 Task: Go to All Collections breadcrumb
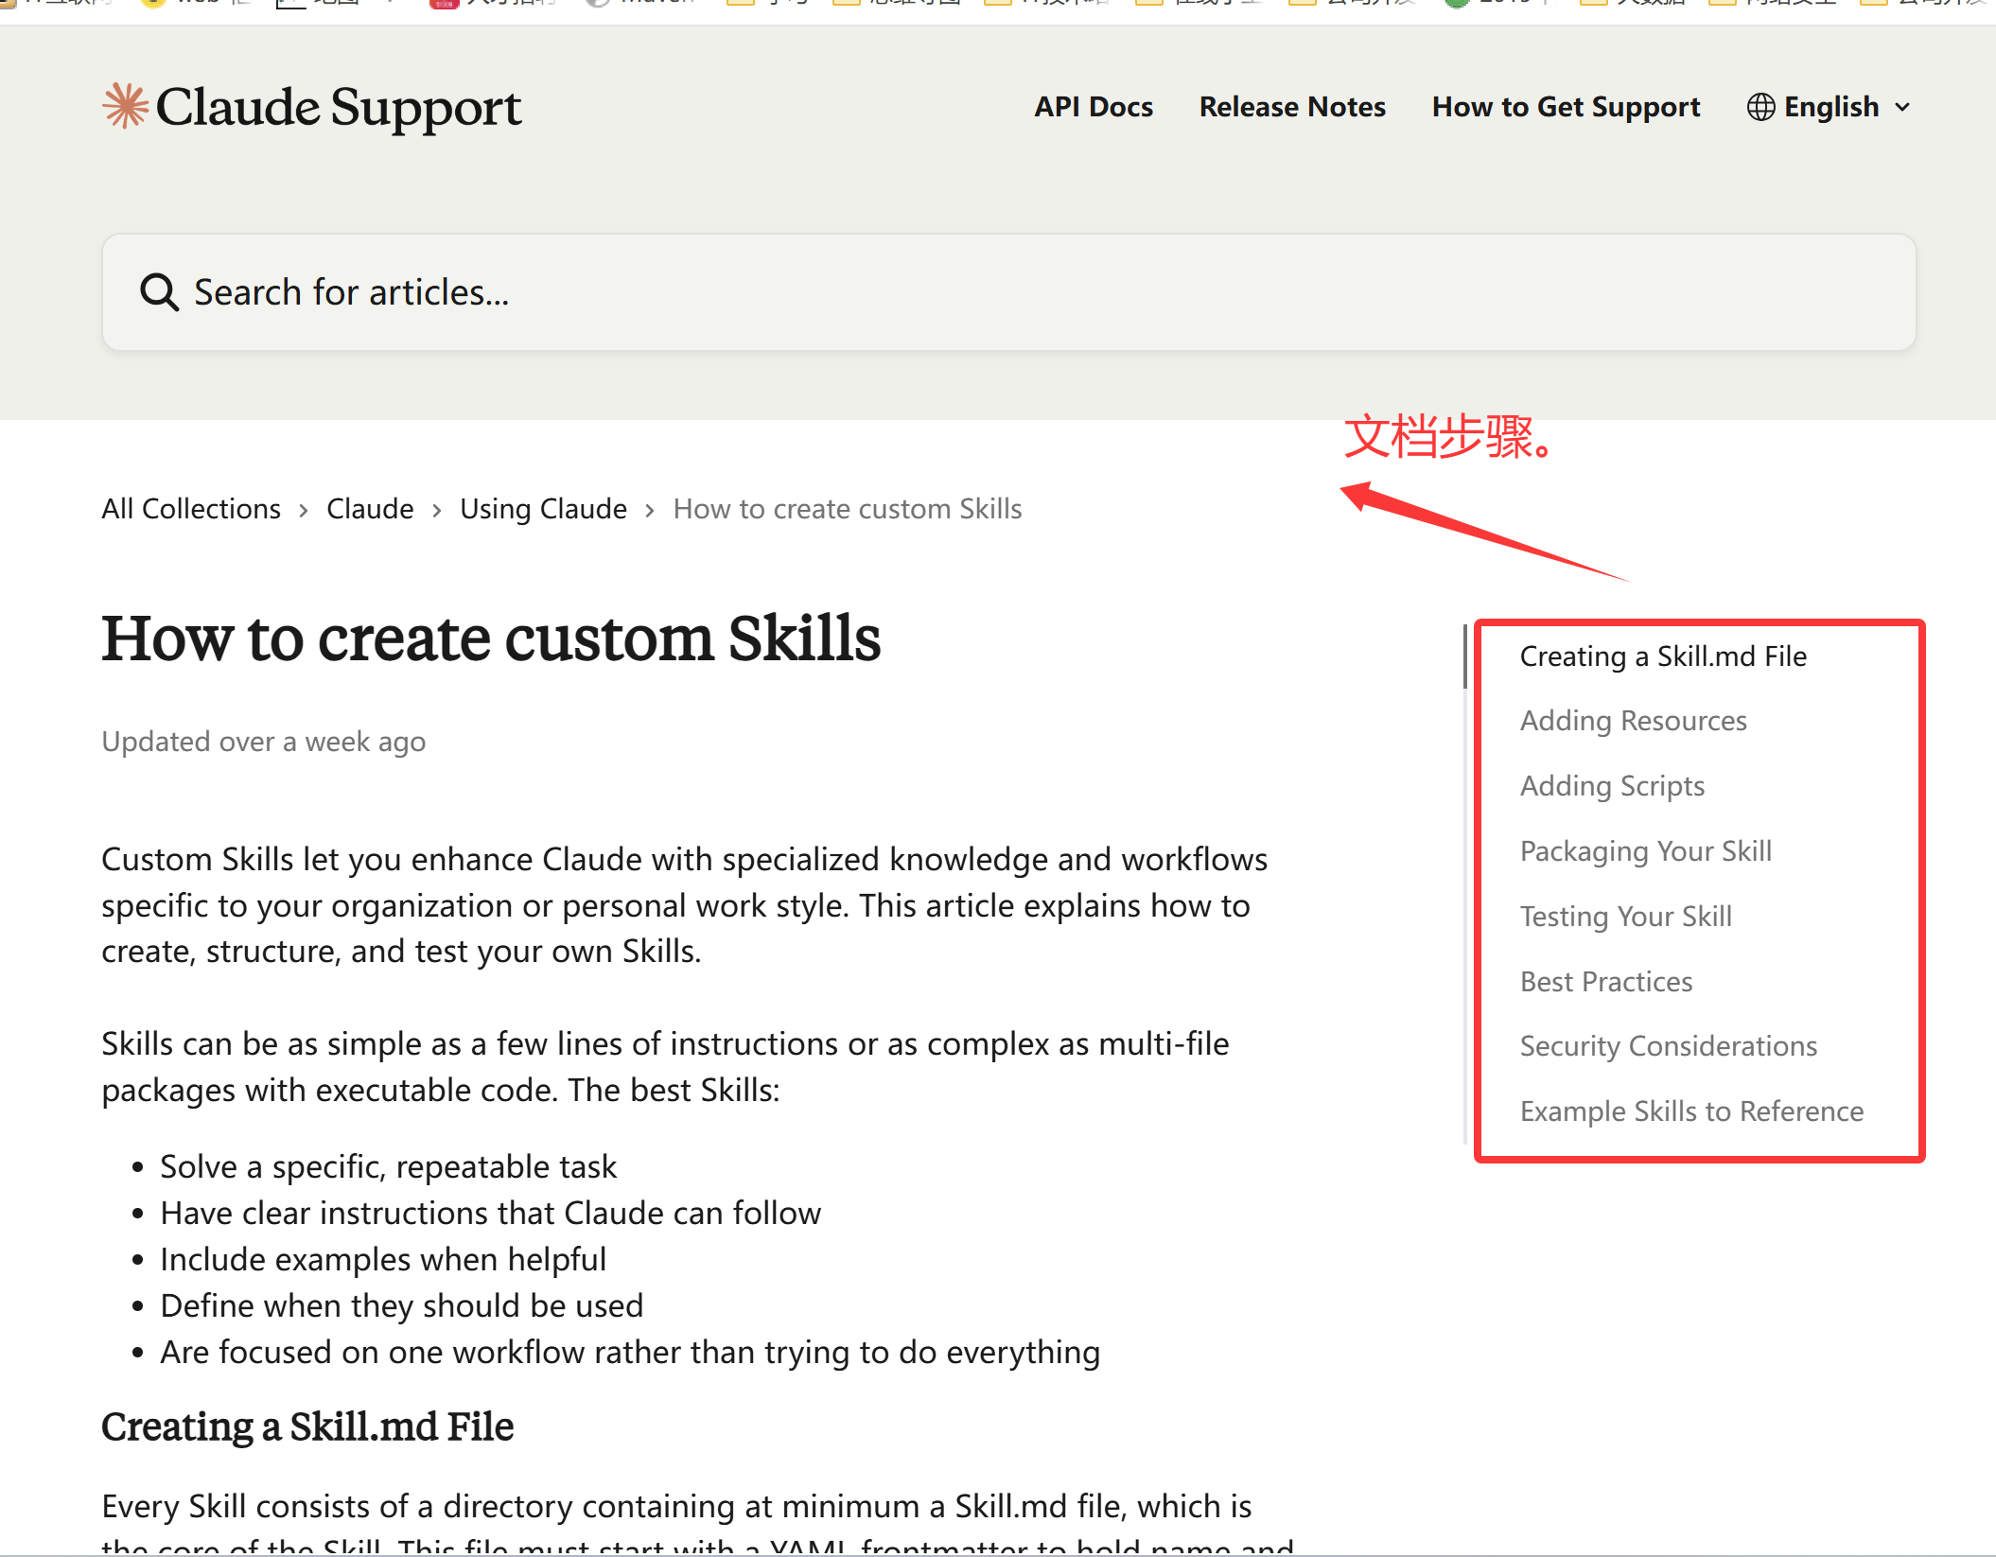tap(191, 509)
